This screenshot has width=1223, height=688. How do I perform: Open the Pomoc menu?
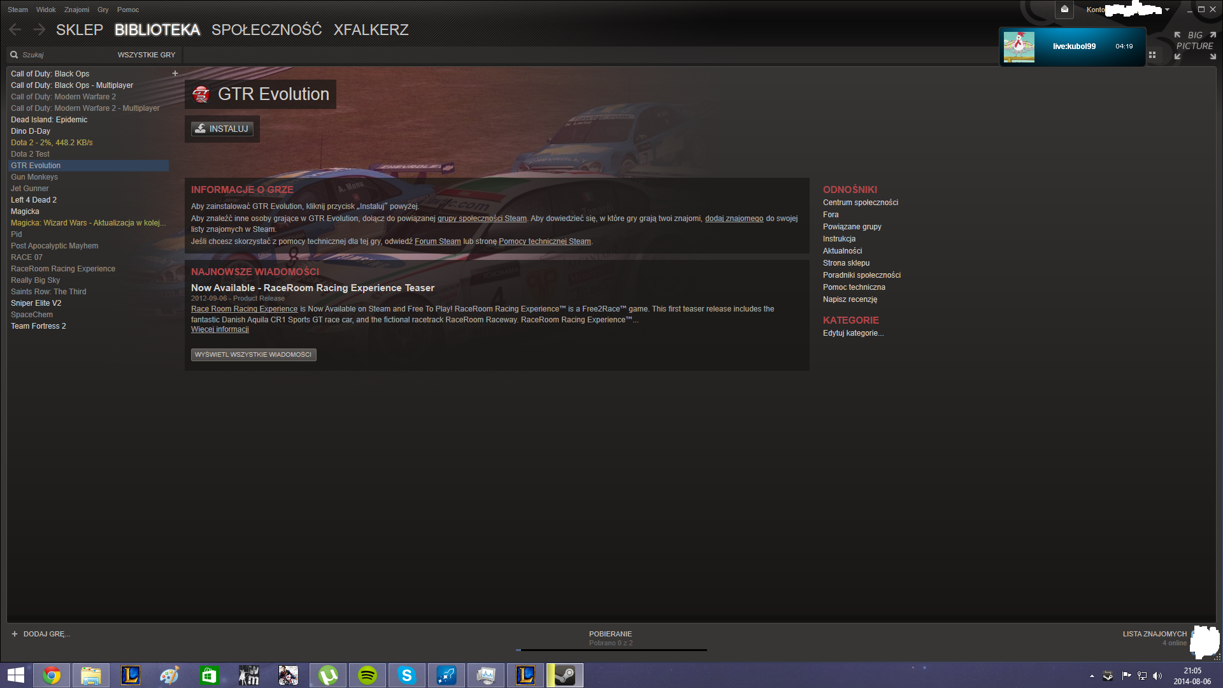(128, 10)
